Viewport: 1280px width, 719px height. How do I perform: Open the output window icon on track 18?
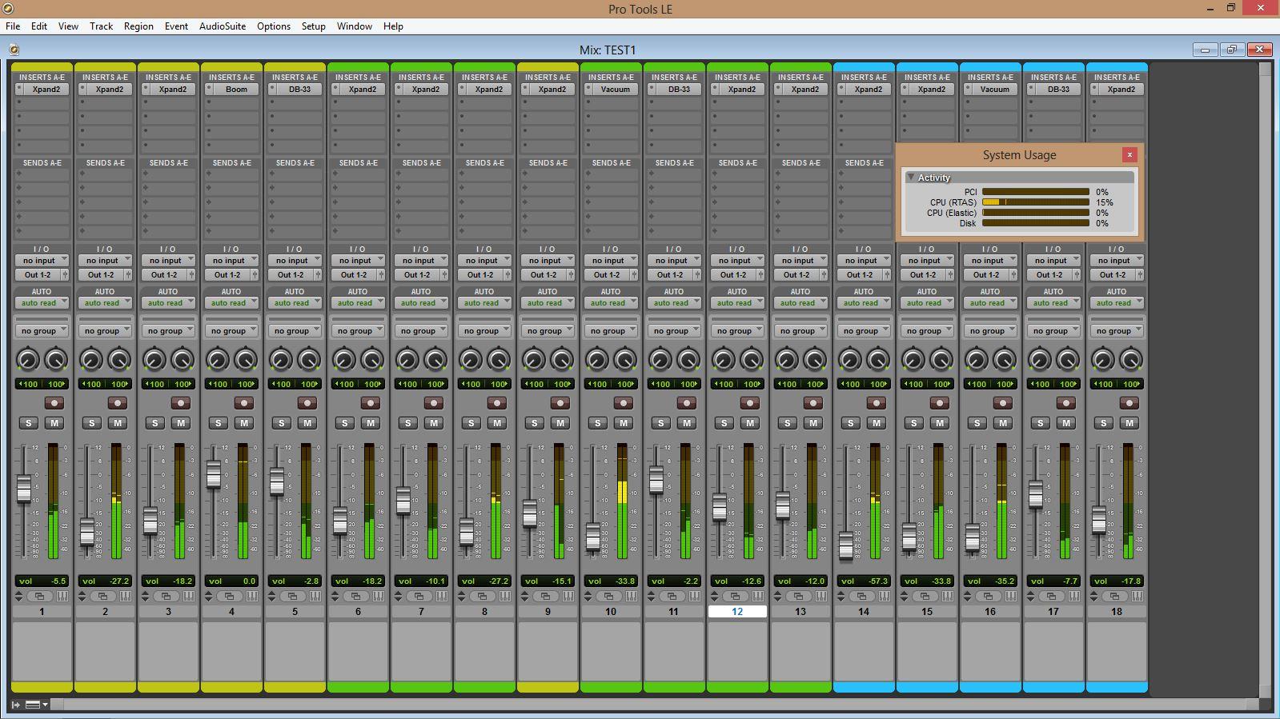(x=1115, y=597)
